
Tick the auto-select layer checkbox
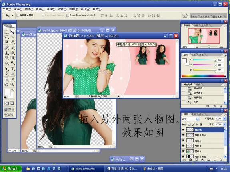(x=18, y=16)
